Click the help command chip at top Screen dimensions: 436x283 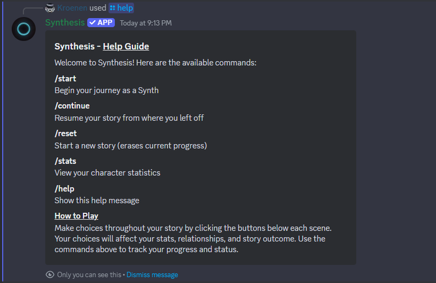121,8
